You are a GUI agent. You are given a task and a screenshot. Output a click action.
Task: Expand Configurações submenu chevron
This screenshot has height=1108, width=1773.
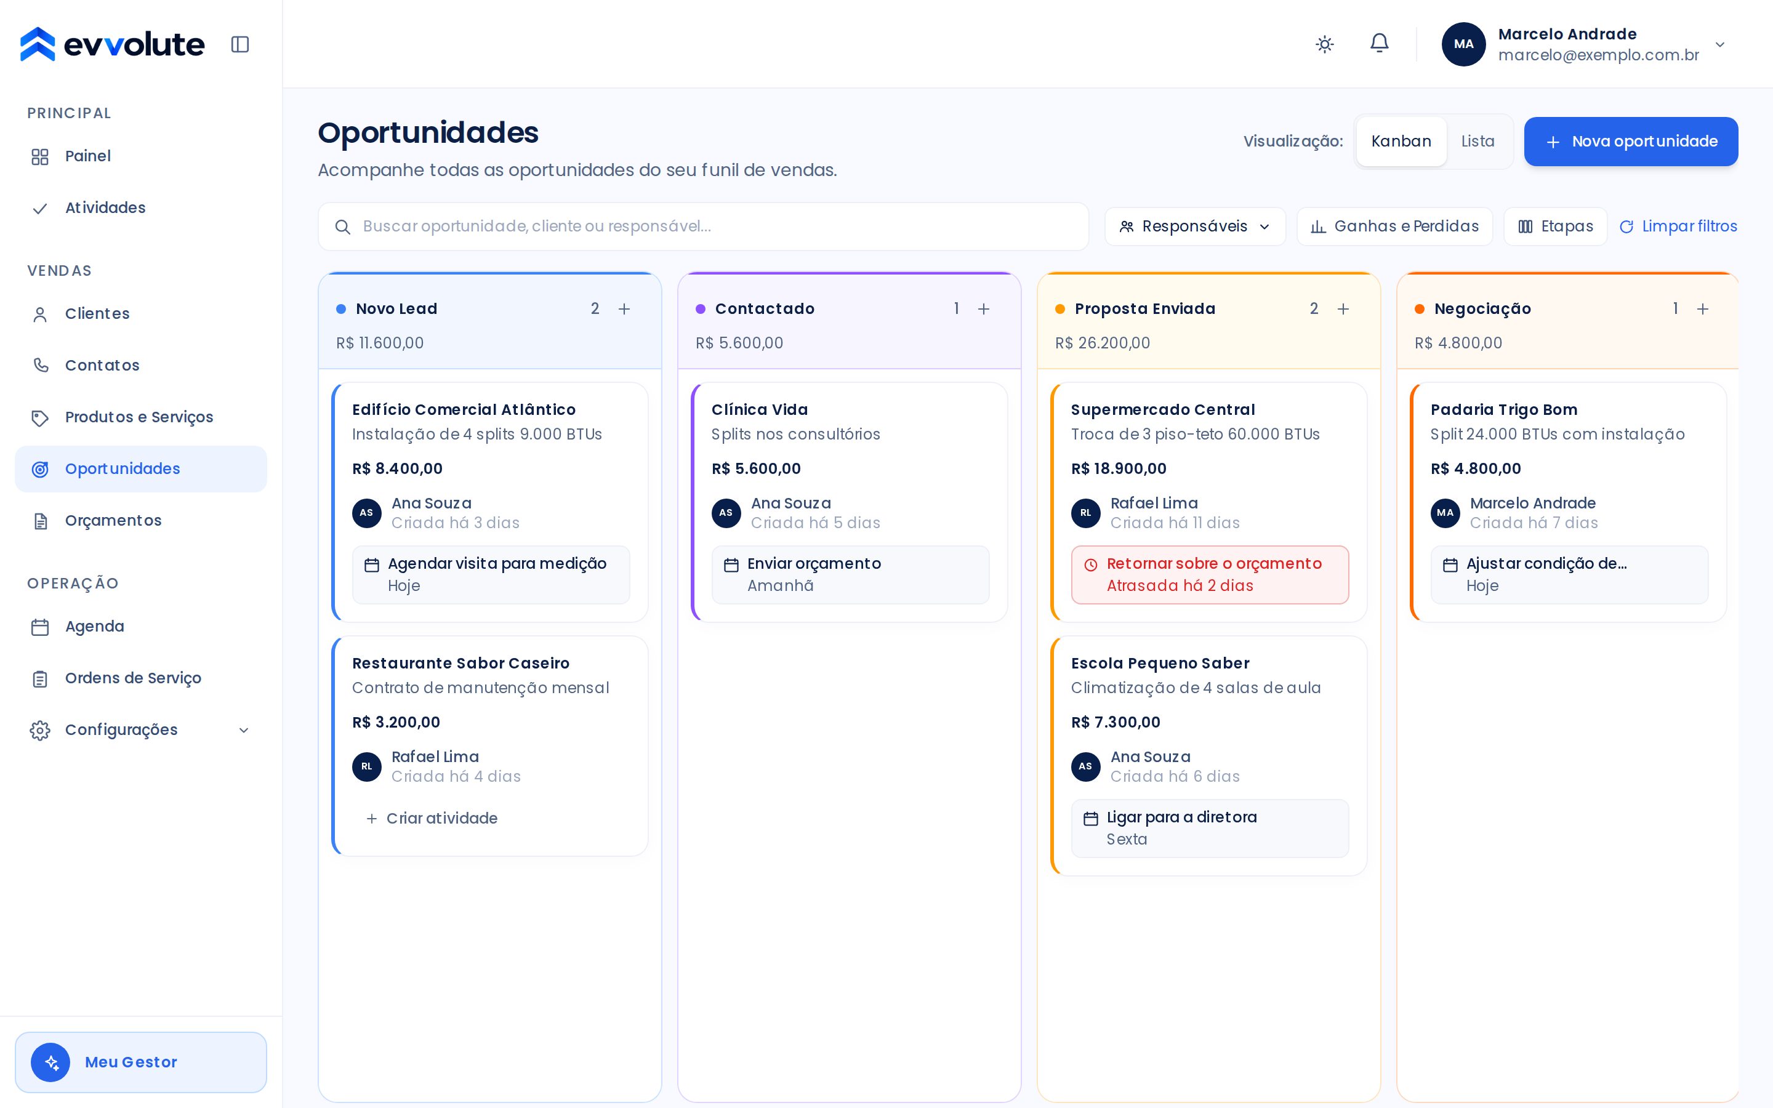pos(244,730)
